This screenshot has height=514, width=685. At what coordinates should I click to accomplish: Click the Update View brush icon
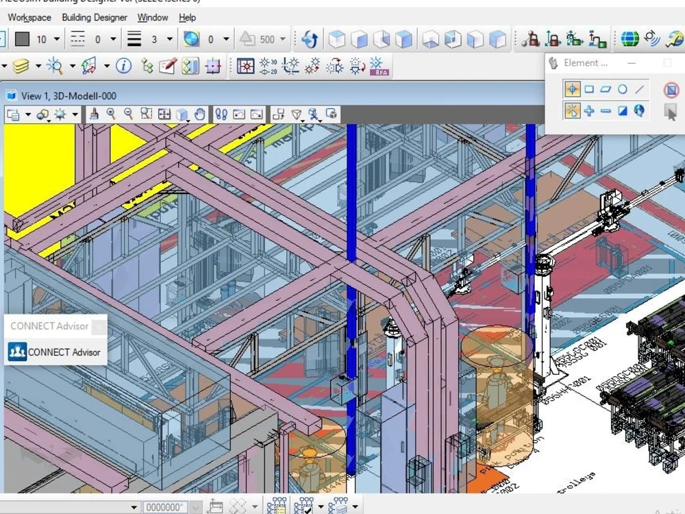click(x=93, y=114)
